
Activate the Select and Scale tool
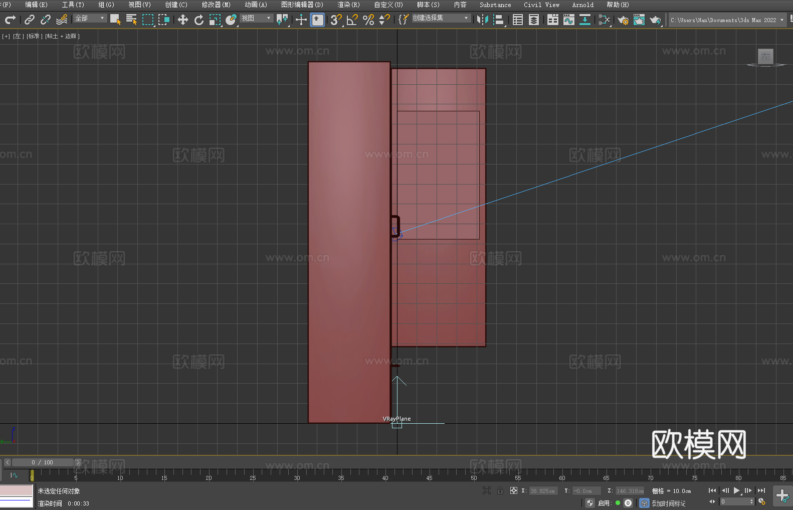pyautogui.click(x=215, y=20)
